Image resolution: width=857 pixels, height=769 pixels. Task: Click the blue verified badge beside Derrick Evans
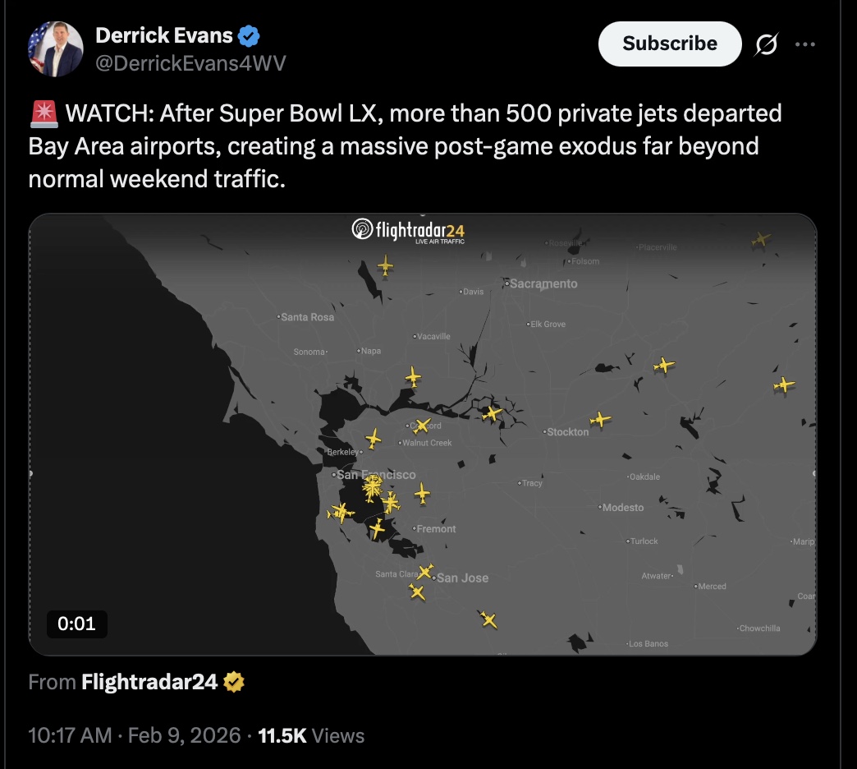[x=249, y=36]
